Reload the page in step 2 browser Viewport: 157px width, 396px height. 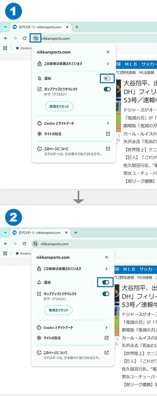pos(24,244)
